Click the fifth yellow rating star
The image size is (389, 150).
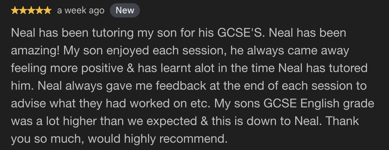coord(47,11)
